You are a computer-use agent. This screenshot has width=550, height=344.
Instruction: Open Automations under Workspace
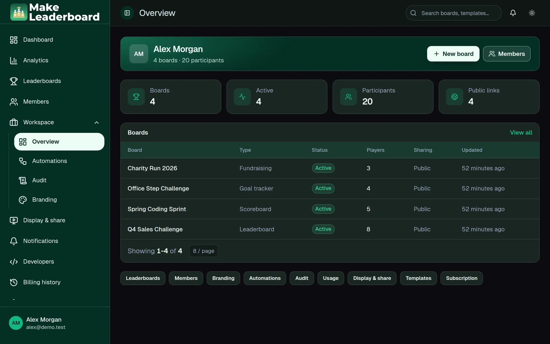coord(59,161)
